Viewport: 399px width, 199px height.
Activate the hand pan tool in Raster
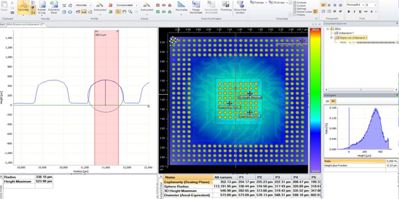[x=124, y=12]
